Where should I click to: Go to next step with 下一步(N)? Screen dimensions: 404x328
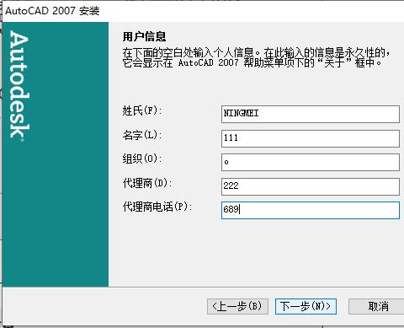306,306
